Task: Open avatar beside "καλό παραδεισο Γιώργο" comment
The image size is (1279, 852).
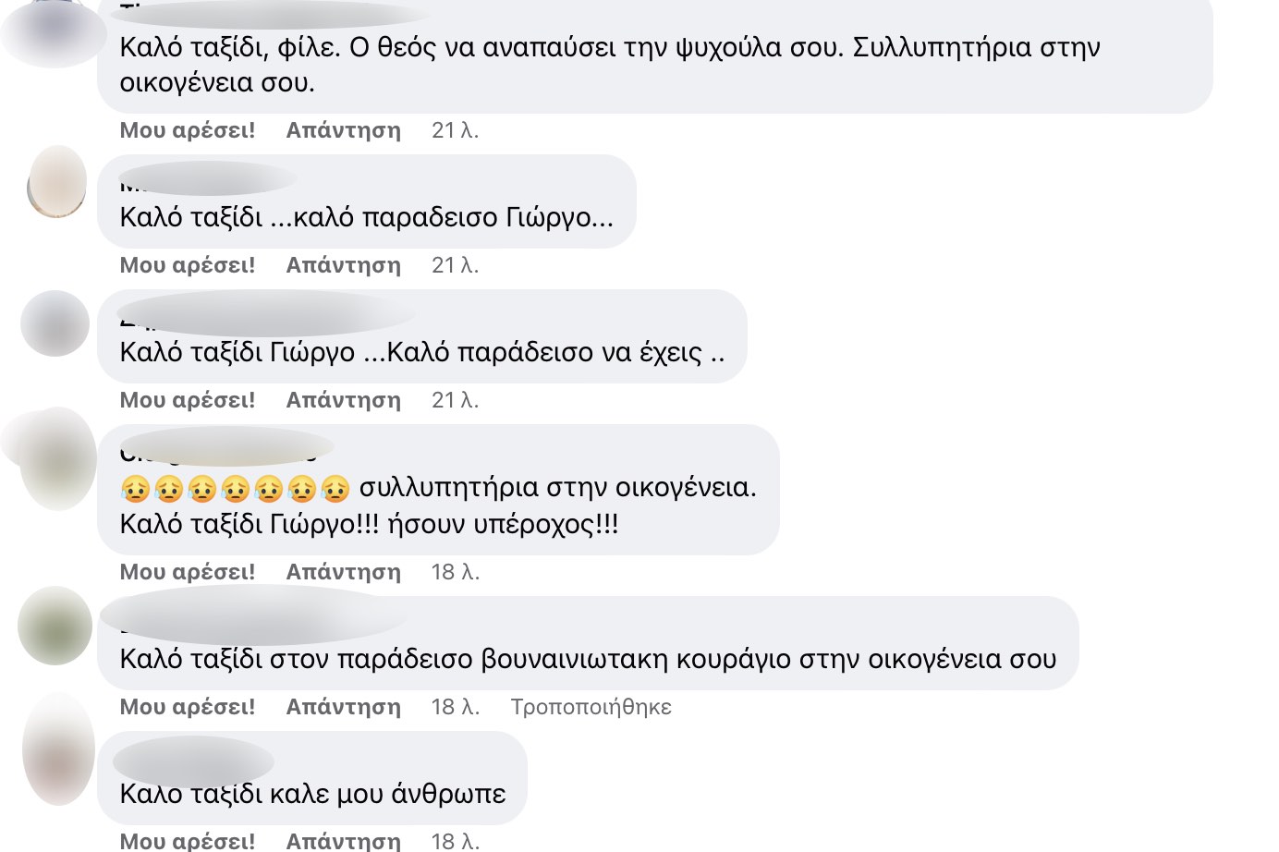Action: [x=57, y=182]
